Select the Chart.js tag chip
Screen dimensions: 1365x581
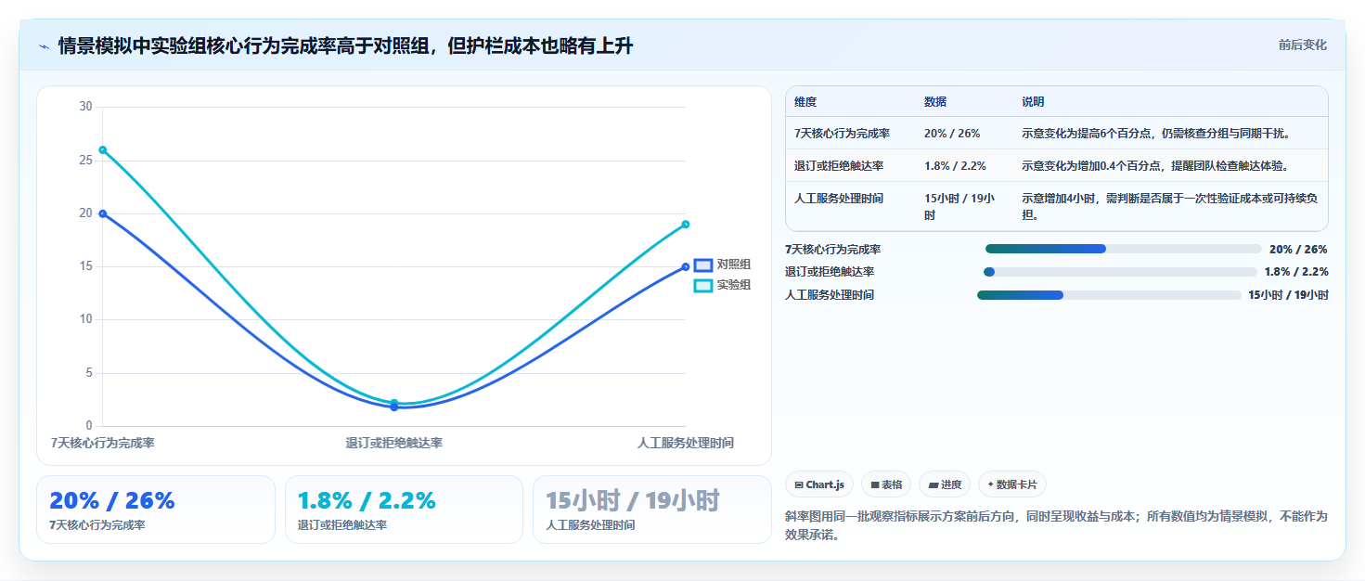click(x=818, y=484)
